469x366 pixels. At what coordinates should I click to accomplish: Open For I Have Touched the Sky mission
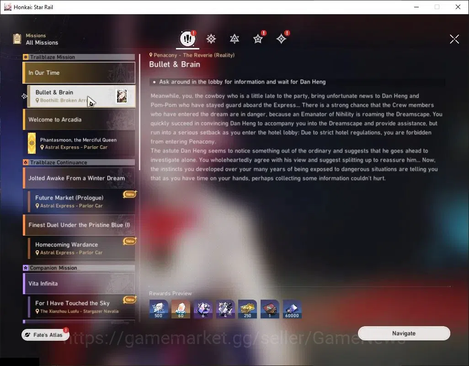coord(81,307)
